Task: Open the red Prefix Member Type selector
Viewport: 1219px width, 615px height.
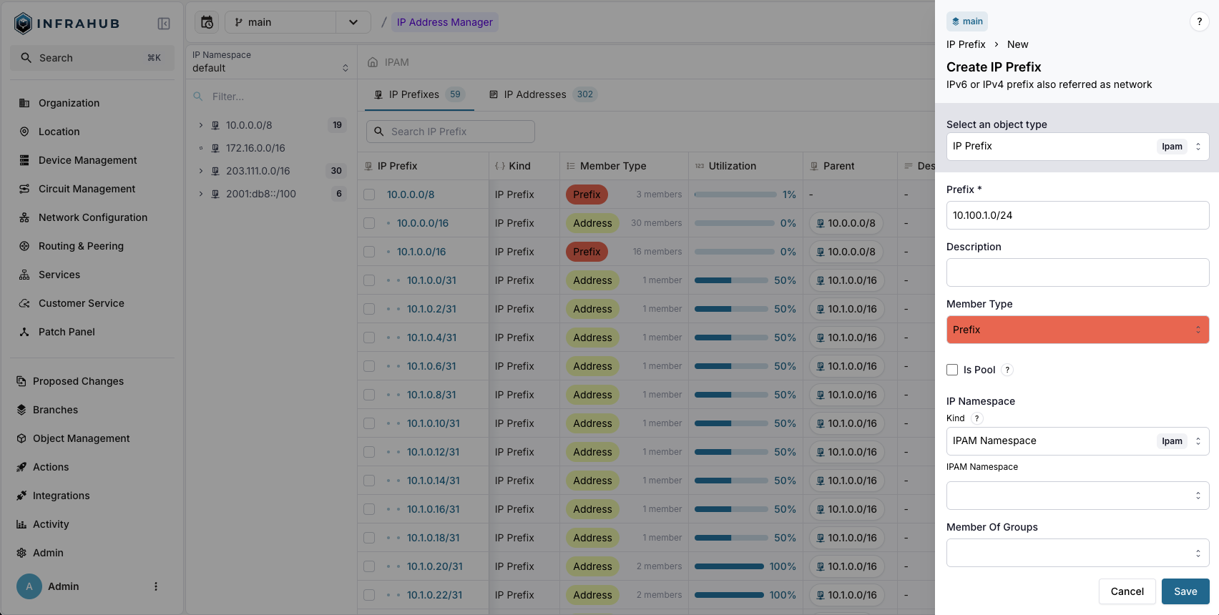Action: (1077, 330)
